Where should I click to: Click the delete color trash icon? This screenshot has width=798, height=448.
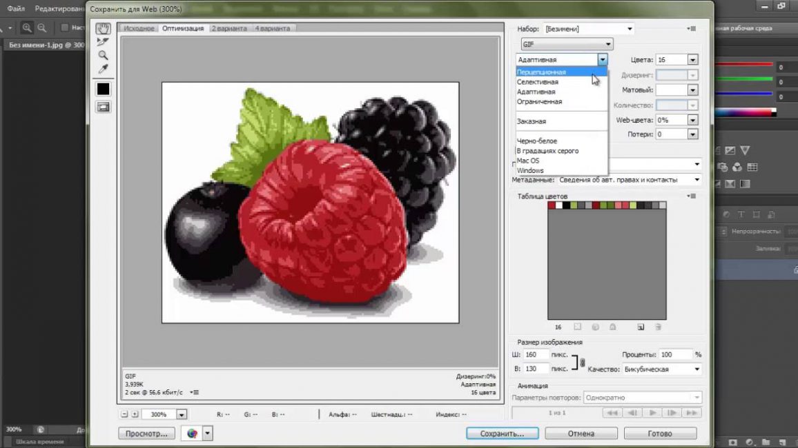point(659,327)
